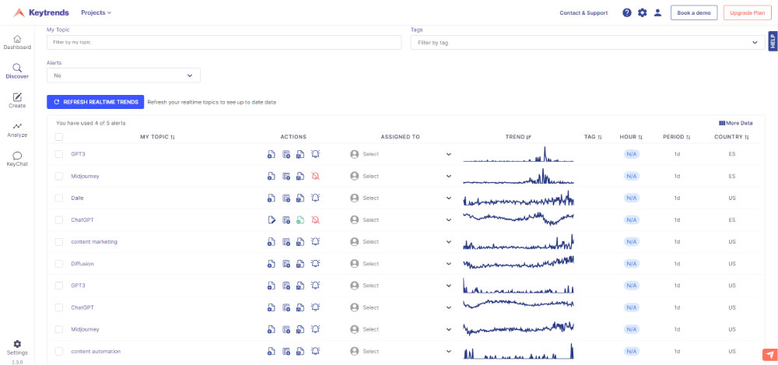Open Assigned To dropdown for Diffusion

point(401,264)
